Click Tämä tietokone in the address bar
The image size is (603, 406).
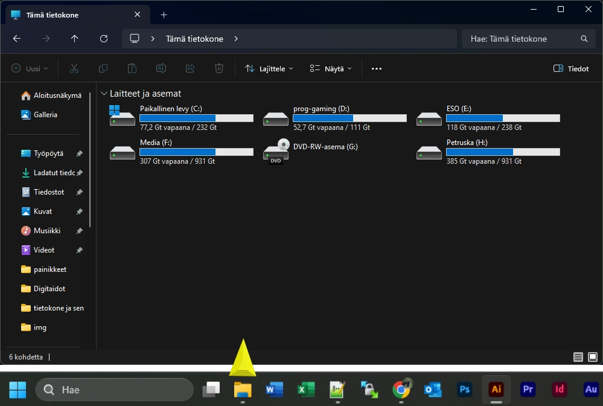pos(194,39)
